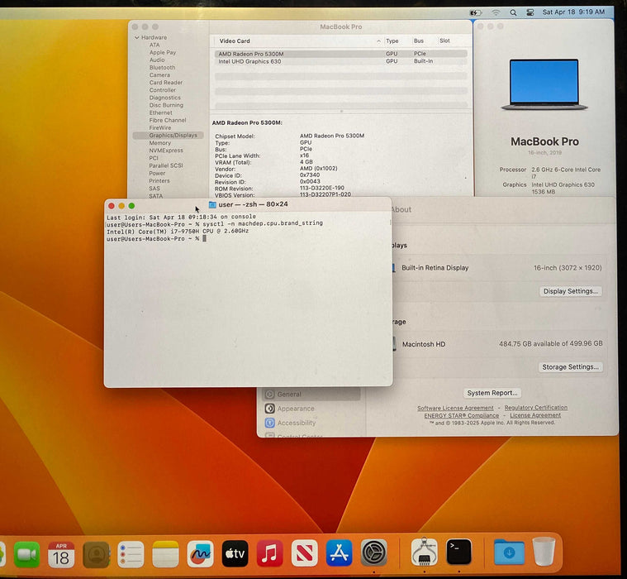Open the Calendar app showing 18

click(x=61, y=554)
